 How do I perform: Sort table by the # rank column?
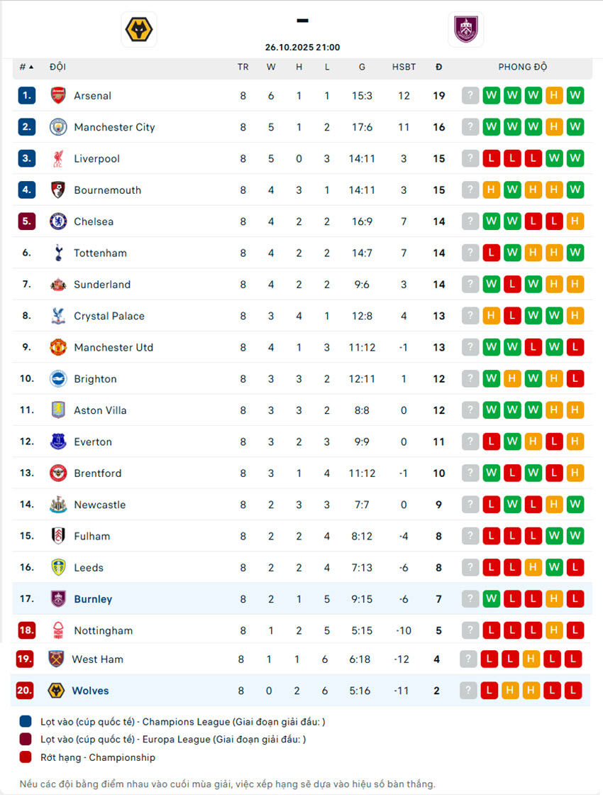pyautogui.click(x=26, y=67)
